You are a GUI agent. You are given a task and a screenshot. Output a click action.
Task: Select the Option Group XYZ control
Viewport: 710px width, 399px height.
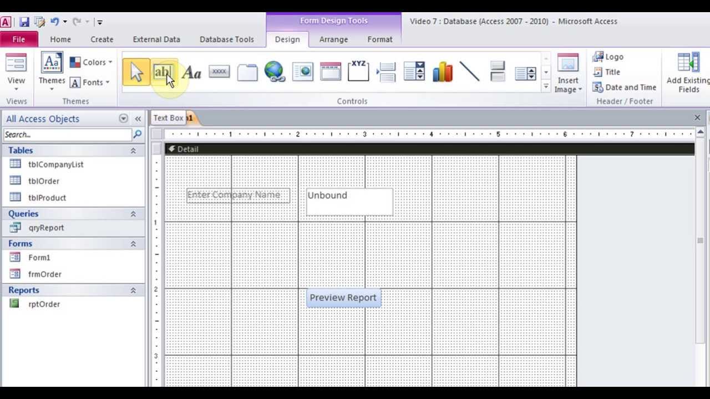(x=358, y=71)
